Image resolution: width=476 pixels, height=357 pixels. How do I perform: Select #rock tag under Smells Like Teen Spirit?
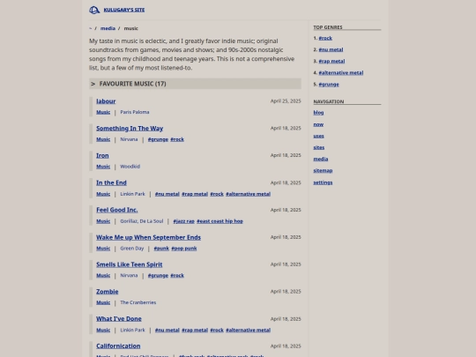click(177, 275)
